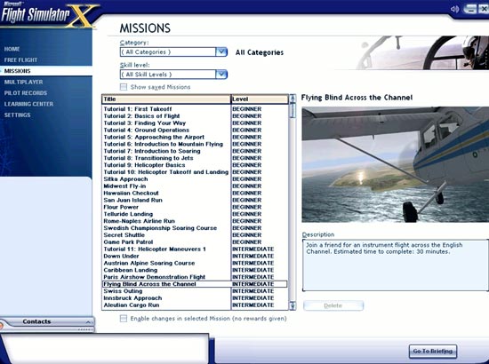This screenshot has height=364, width=489.
Task: Sort missions by the Level column header
Action: 260,99
